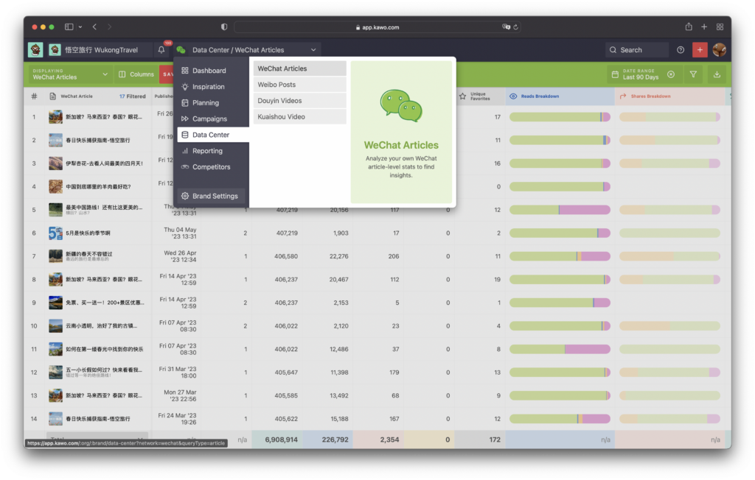The image size is (755, 480).
Task: Open article 最美中国路线 in row 5
Action: tap(104, 208)
